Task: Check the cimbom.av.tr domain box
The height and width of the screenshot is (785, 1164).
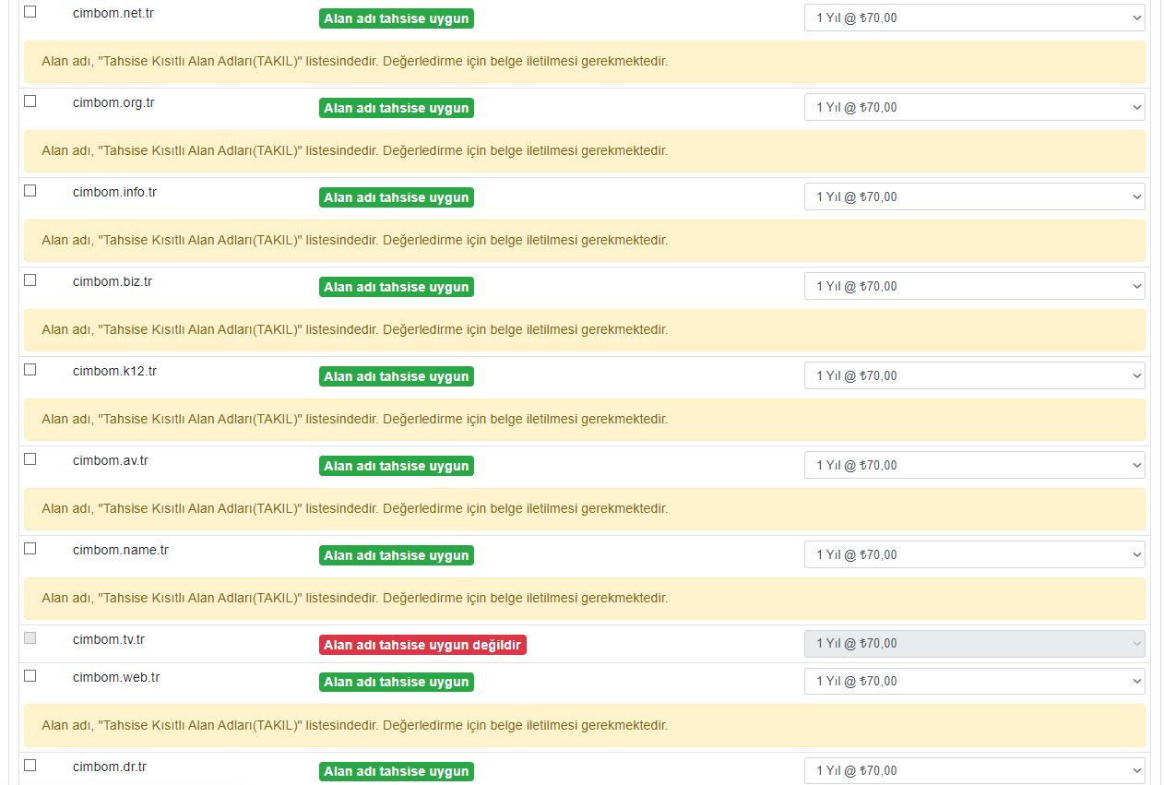Action: 30,459
